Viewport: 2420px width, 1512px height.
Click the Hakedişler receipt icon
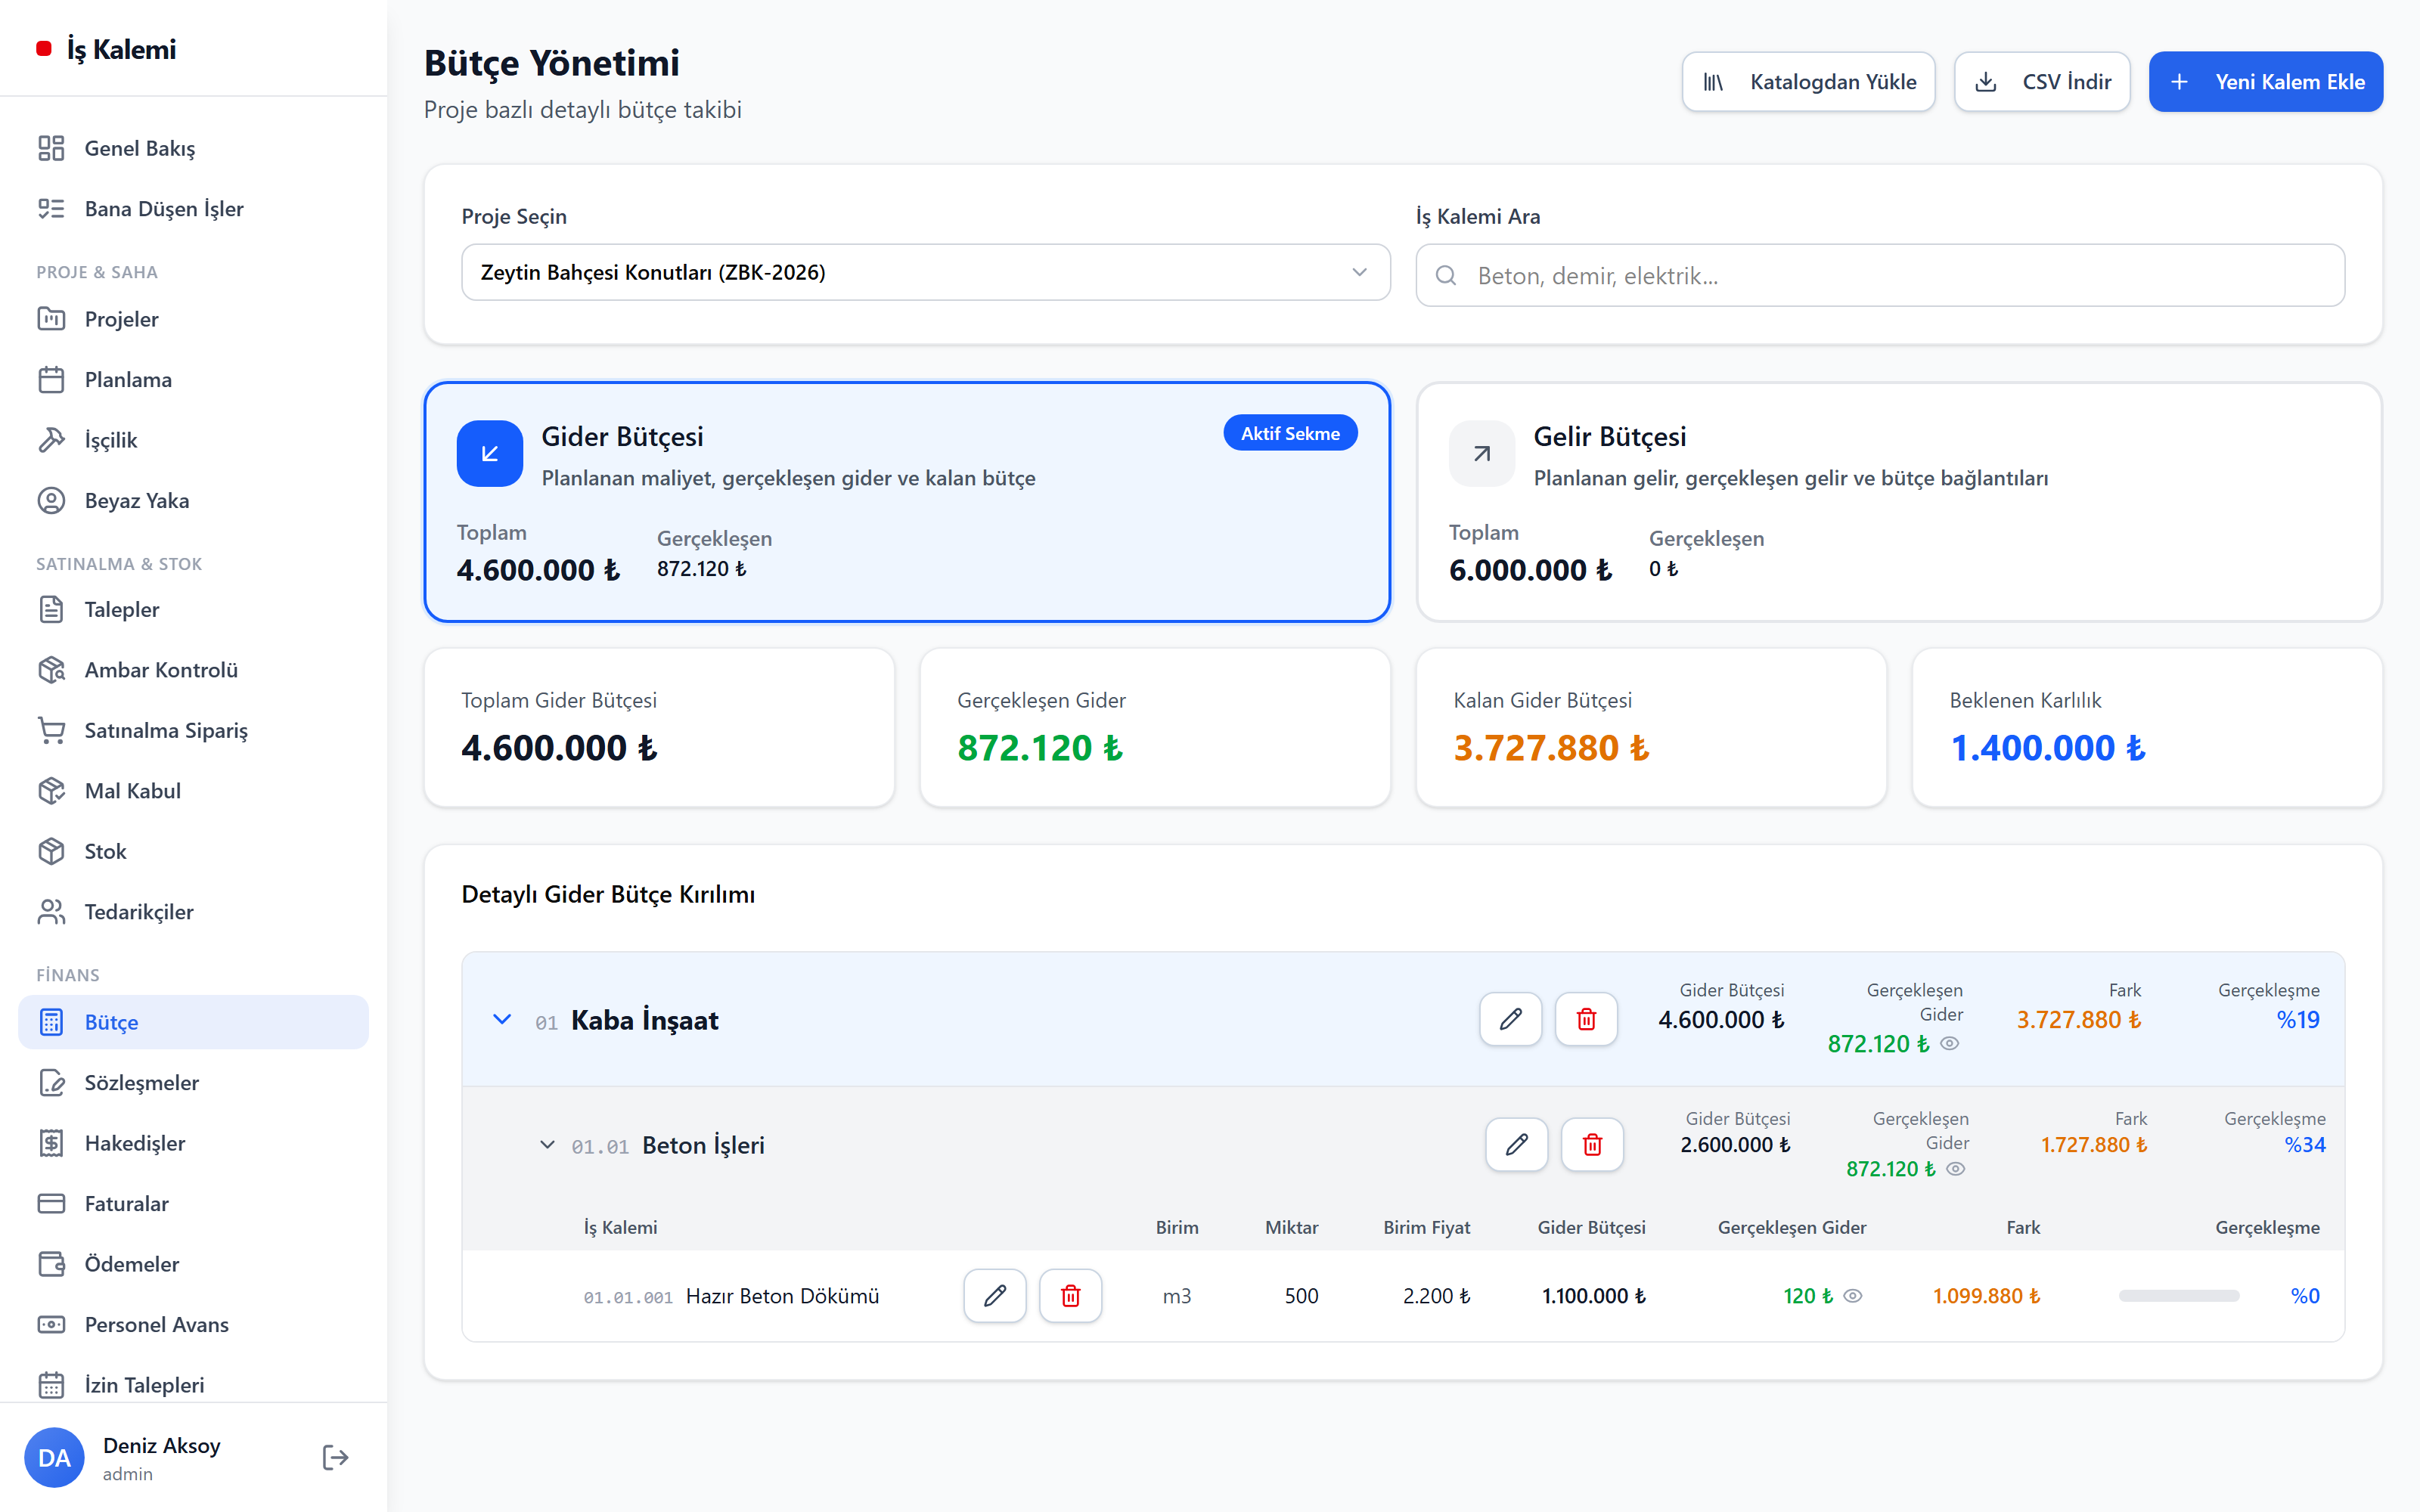(51, 1143)
